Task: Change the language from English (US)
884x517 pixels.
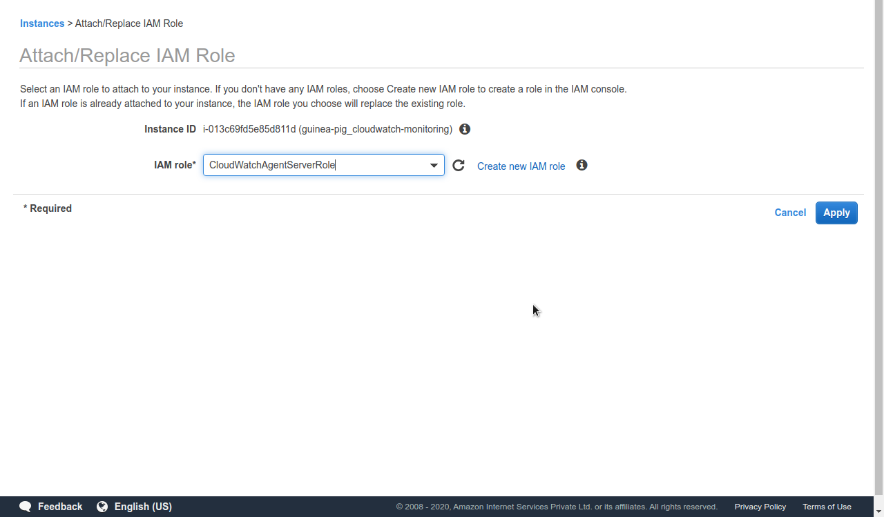Action: tap(143, 507)
